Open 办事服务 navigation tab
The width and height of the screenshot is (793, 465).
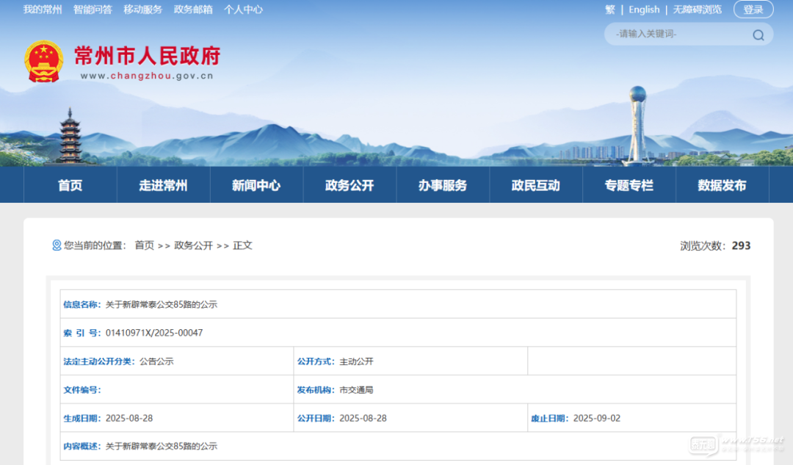(x=443, y=185)
